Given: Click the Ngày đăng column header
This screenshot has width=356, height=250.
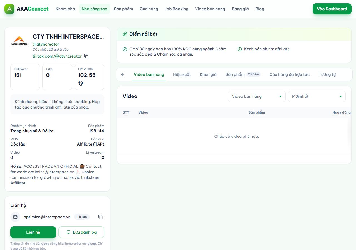Looking at the screenshot, I should [x=342, y=112].
